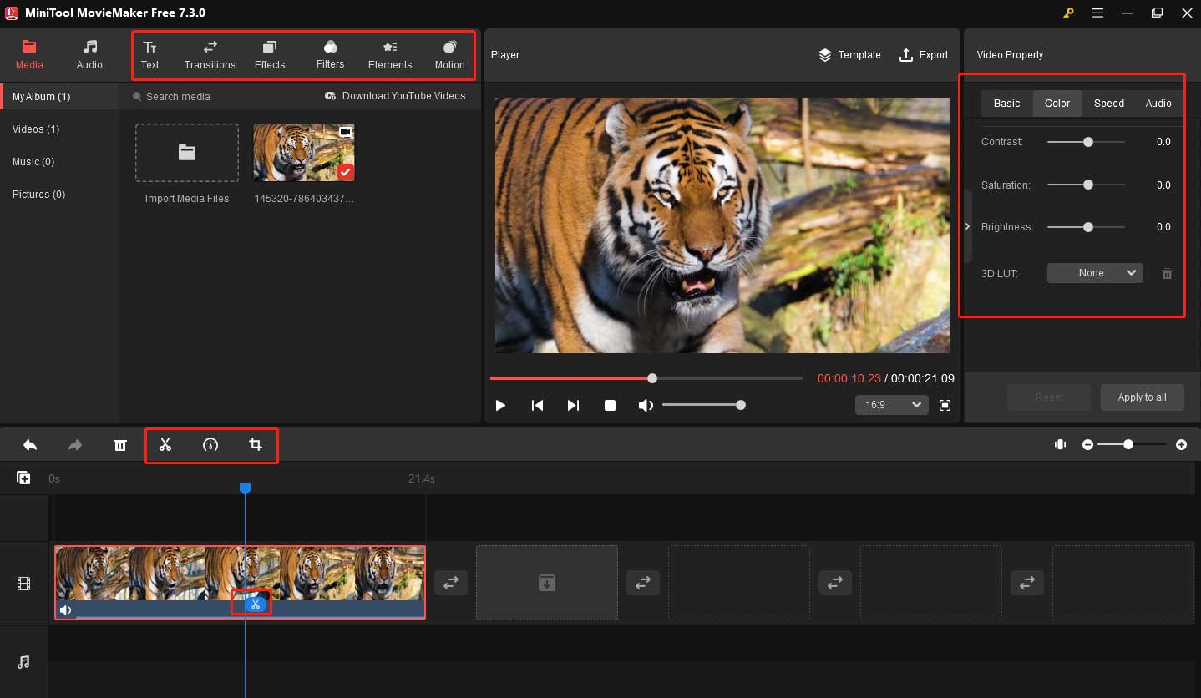Select the tiger video thumbnail
The image size is (1201, 698).
click(304, 153)
